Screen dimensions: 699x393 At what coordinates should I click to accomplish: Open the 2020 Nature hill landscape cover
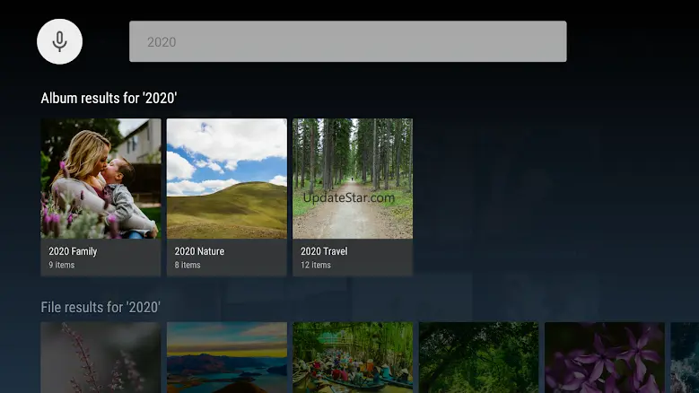[226, 178]
